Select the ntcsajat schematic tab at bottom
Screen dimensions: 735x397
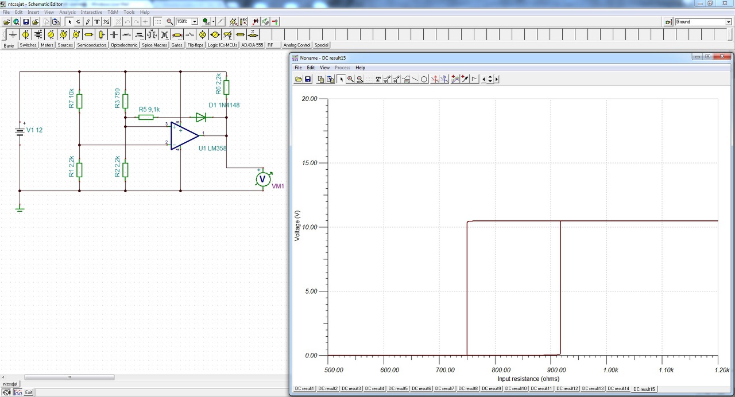(x=10, y=384)
